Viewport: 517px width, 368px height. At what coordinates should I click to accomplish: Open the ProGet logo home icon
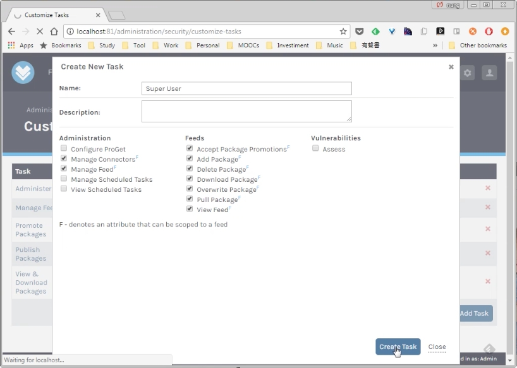23,73
